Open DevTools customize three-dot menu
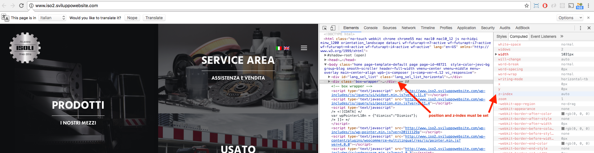The image size is (594, 153). (580, 28)
